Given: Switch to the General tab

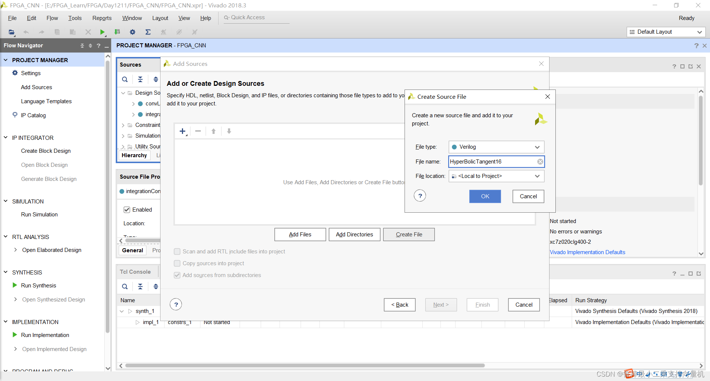Looking at the screenshot, I should click(132, 250).
